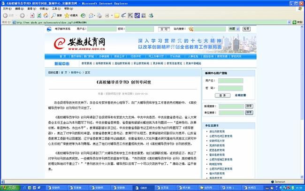Click the Windows flag throbber icon
The height and width of the screenshot is (191, 305).
[x=300, y=9]
